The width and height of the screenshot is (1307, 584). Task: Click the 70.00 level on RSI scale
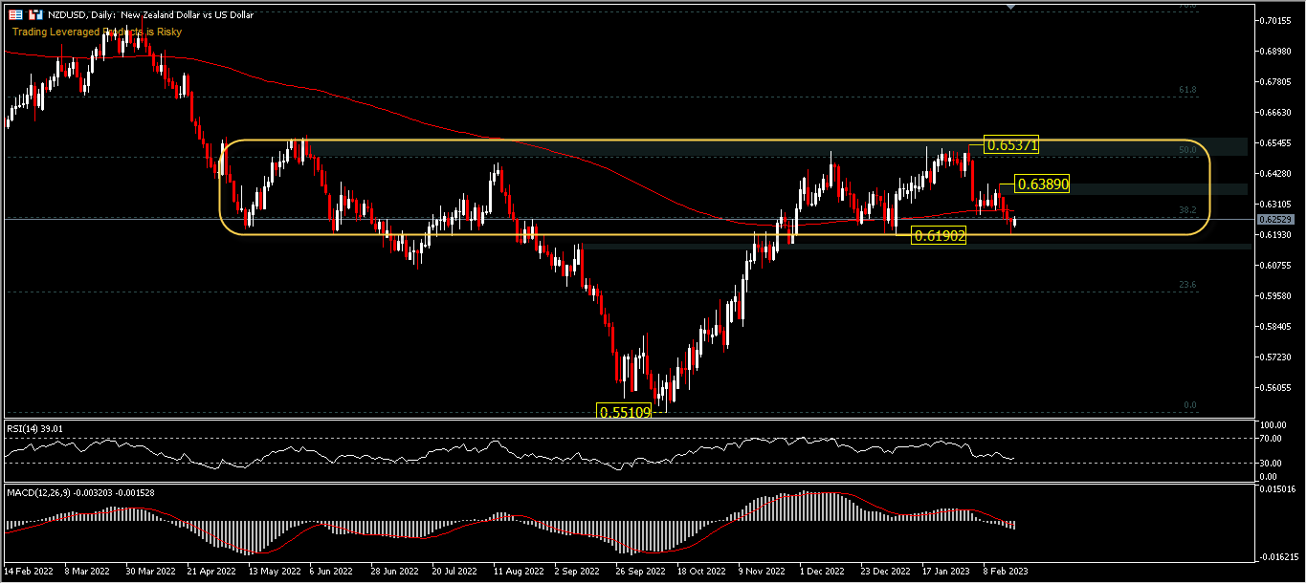click(1272, 439)
